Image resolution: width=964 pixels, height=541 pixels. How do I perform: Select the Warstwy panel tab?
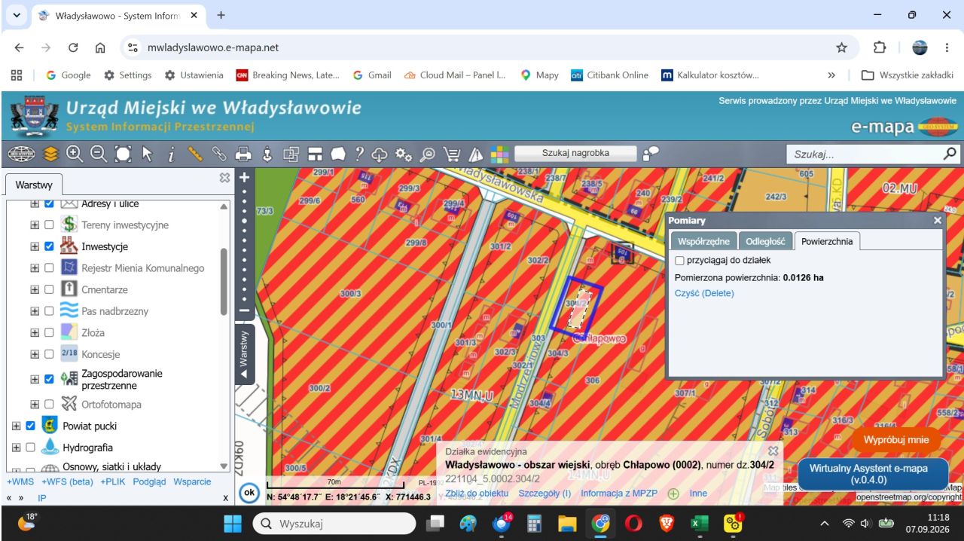click(33, 185)
